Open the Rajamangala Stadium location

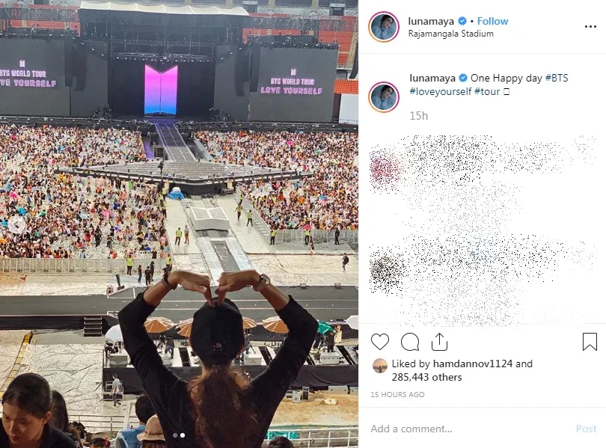click(x=450, y=34)
